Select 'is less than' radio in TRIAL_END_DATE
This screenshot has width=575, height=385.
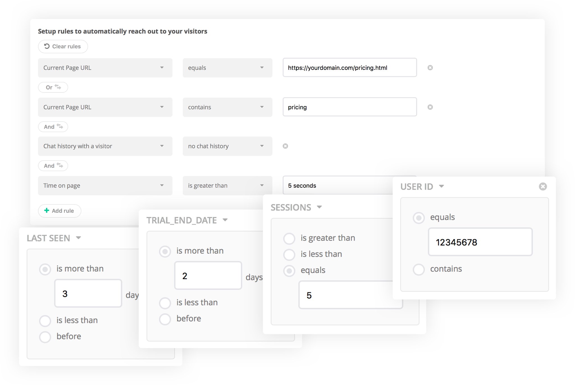(x=165, y=303)
